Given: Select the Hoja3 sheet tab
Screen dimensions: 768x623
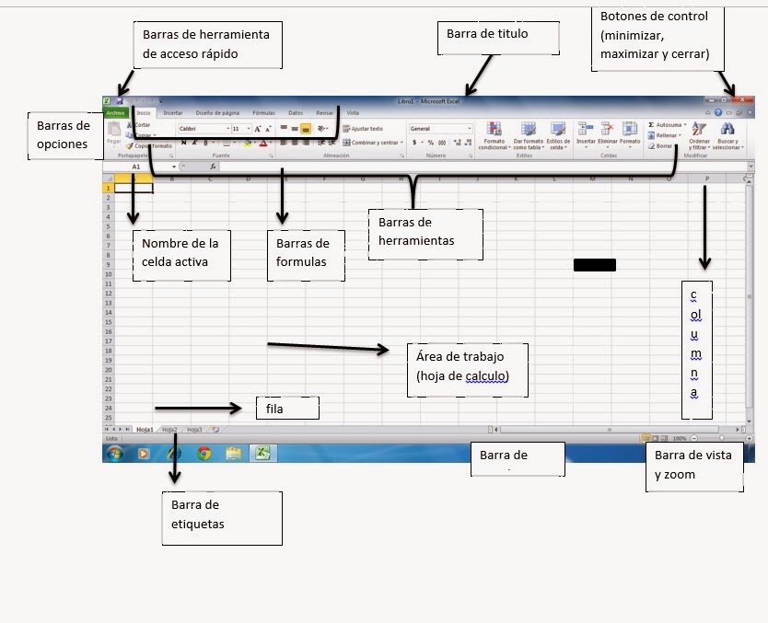Looking at the screenshot, I should click(194, 429).
